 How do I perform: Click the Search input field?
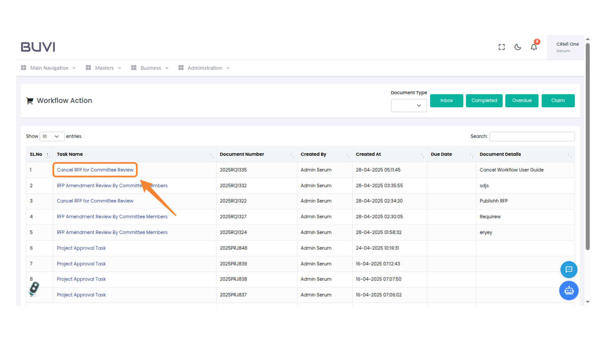[x=532, y=136]
